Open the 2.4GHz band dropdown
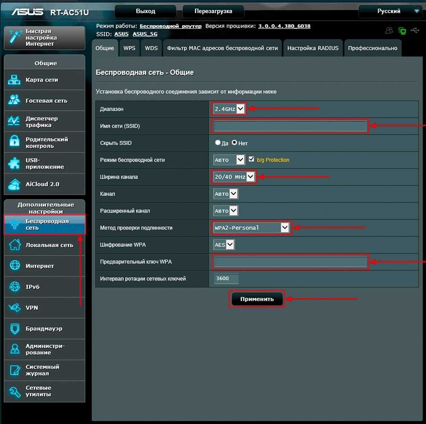Image resolution: width=426 pixels, height=424 pixels. pyautogui.click(x=229, y=109)
